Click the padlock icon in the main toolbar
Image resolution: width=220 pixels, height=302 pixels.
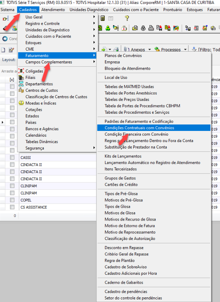143,28
